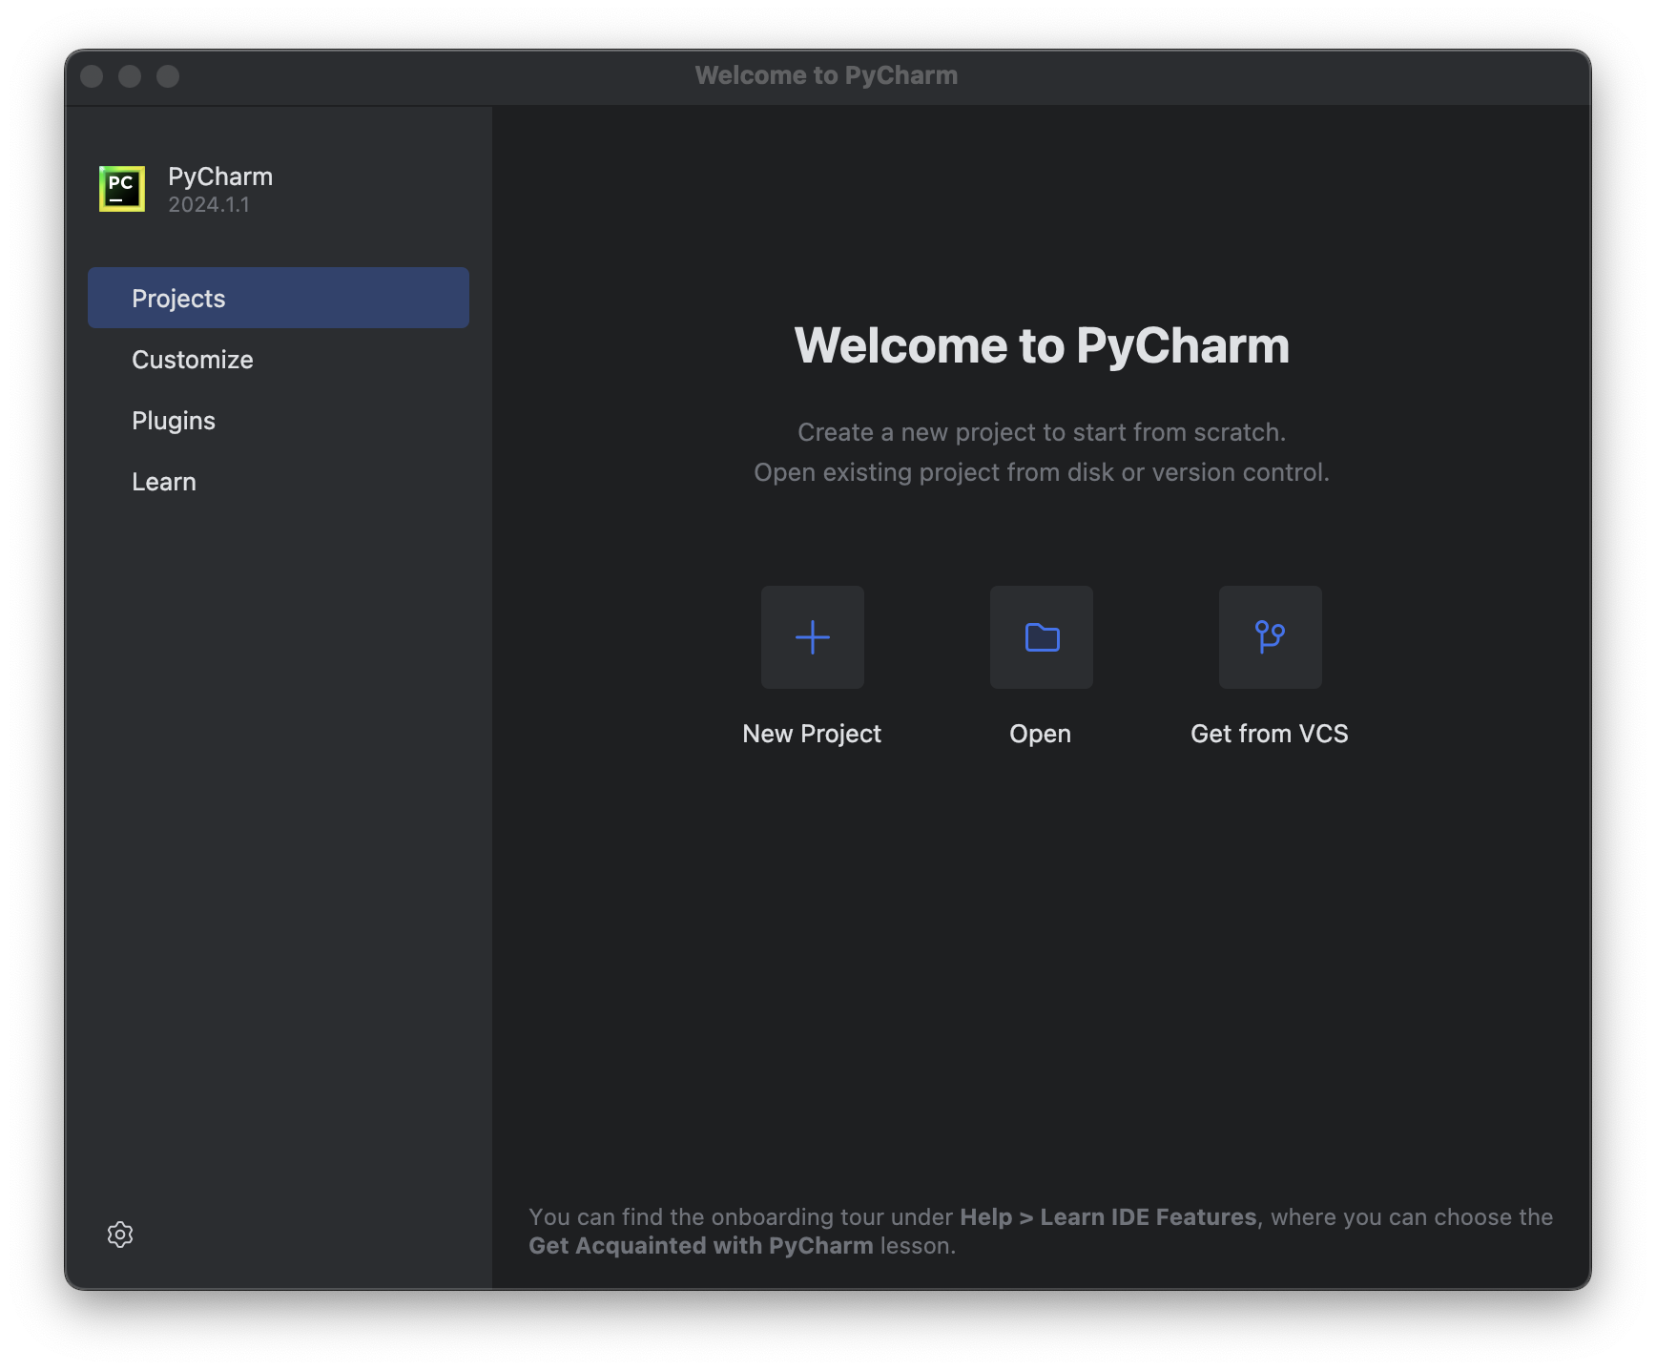Viewport: 1656px width, 1370px height.
Task: Go to the Learn tab
Action: (279, 482)
